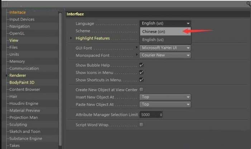The image size is (251, 149).
Task: Open the BodyPaint 3D preferences
Action: pos(22,82)
